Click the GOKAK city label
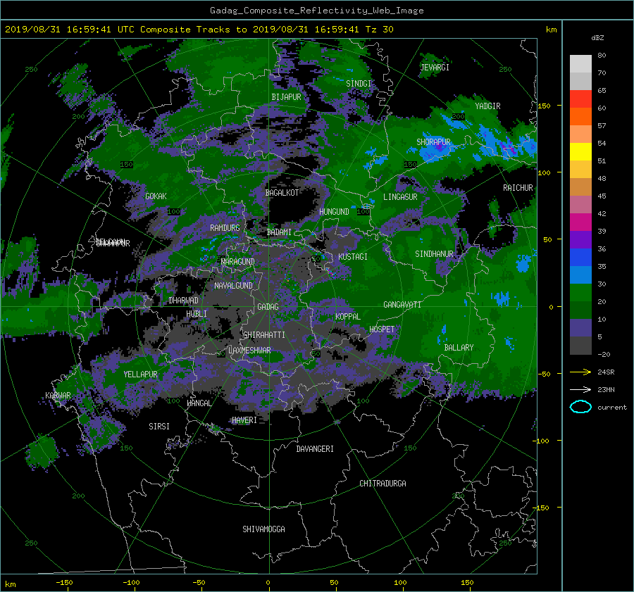Screen dimensions: 634x592 coord(156,196)
